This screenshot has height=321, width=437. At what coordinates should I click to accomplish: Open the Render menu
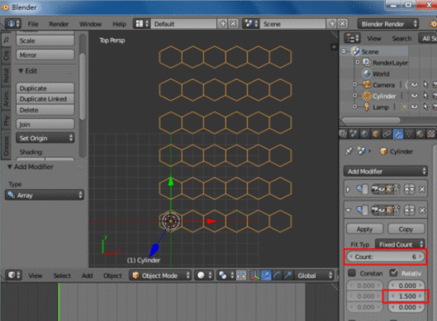tap(59, 24)
